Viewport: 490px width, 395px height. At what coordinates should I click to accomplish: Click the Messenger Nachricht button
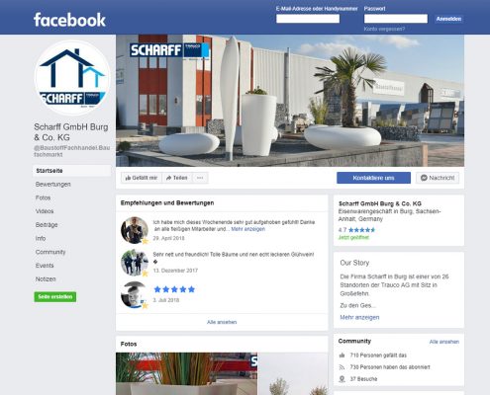438,178
